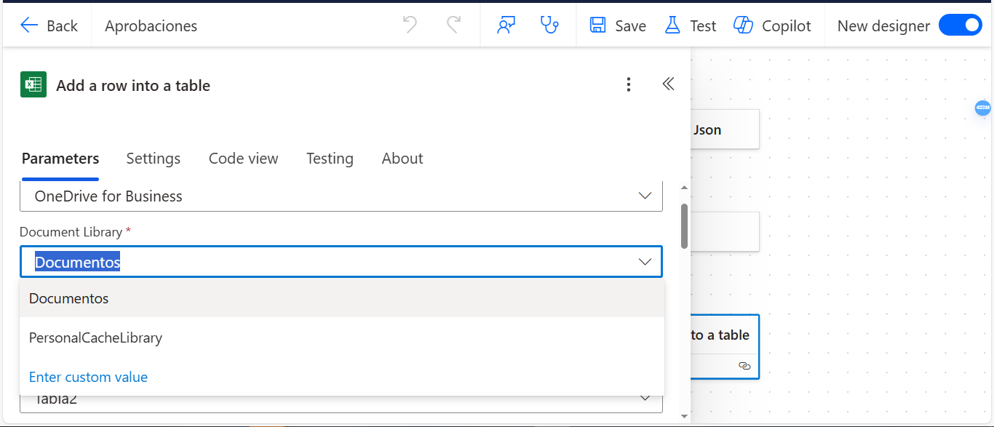Screen dimensions: 994x427
Task: Collapse the Document Library dropdown chevron
Action: (645, 262)
